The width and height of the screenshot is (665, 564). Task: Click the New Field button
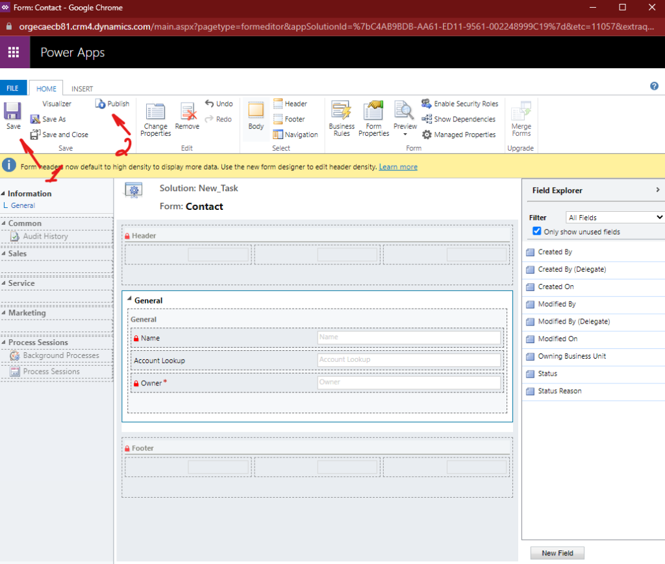click(x=557, y=552)
